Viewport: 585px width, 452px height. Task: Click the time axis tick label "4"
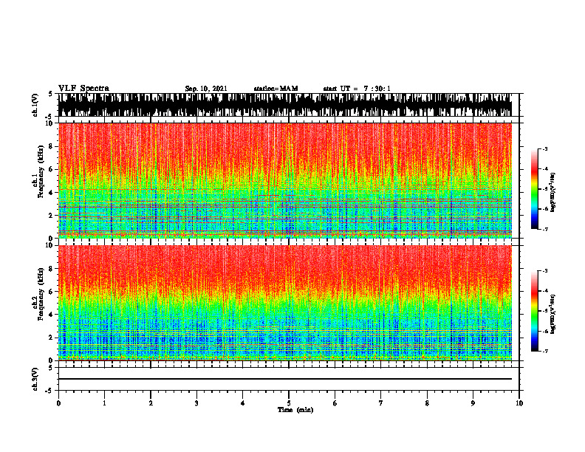point(243,403)
